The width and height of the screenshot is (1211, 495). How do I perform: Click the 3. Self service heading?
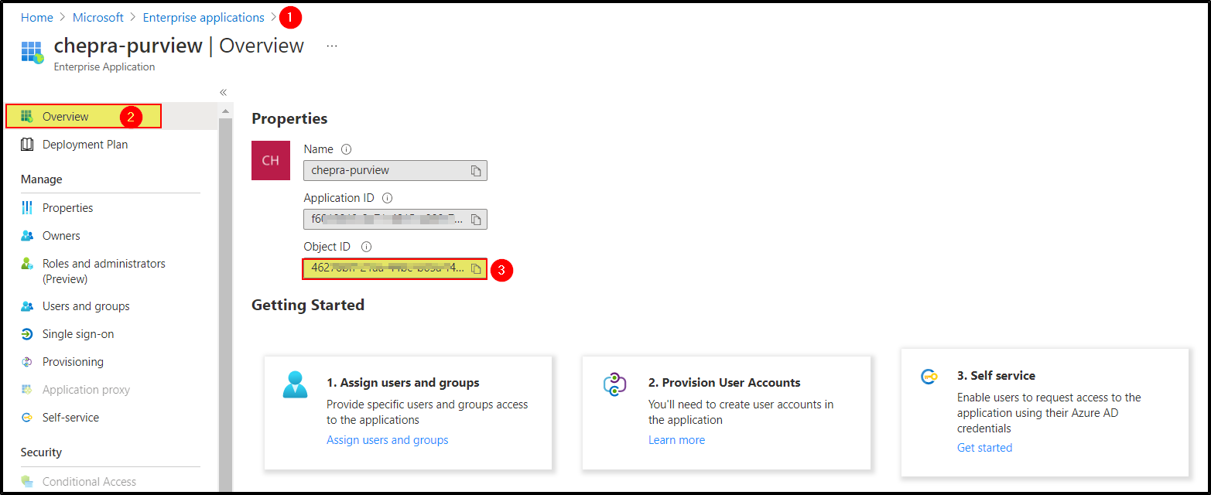996,376
